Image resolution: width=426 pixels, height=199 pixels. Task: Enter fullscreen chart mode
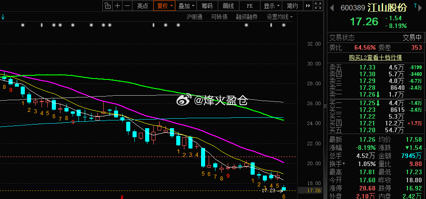pyautogui.click(x=318, y=6)
